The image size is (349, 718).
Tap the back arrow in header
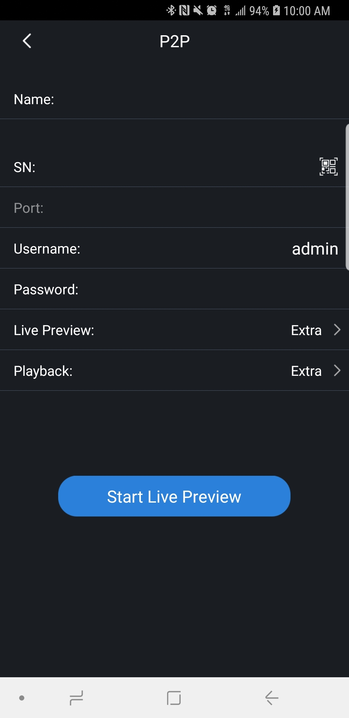[x=27, y=41]
